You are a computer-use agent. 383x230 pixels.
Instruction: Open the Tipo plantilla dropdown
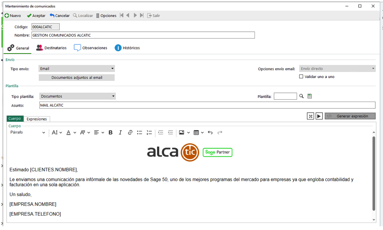[77, 96]
